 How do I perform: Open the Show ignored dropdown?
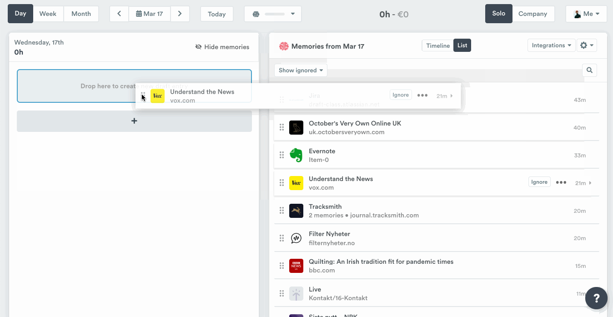tap(301, 70)
